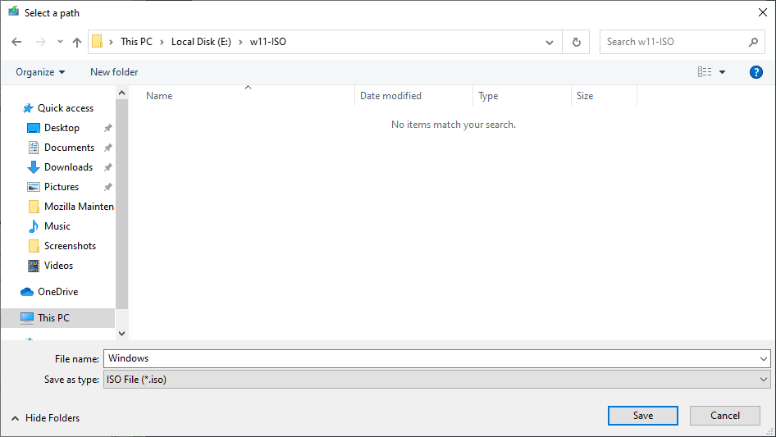This screenshot has height=437, width=776.
Task: Expand the Recent locations dropdown arrow
Action: pos(60,42)
